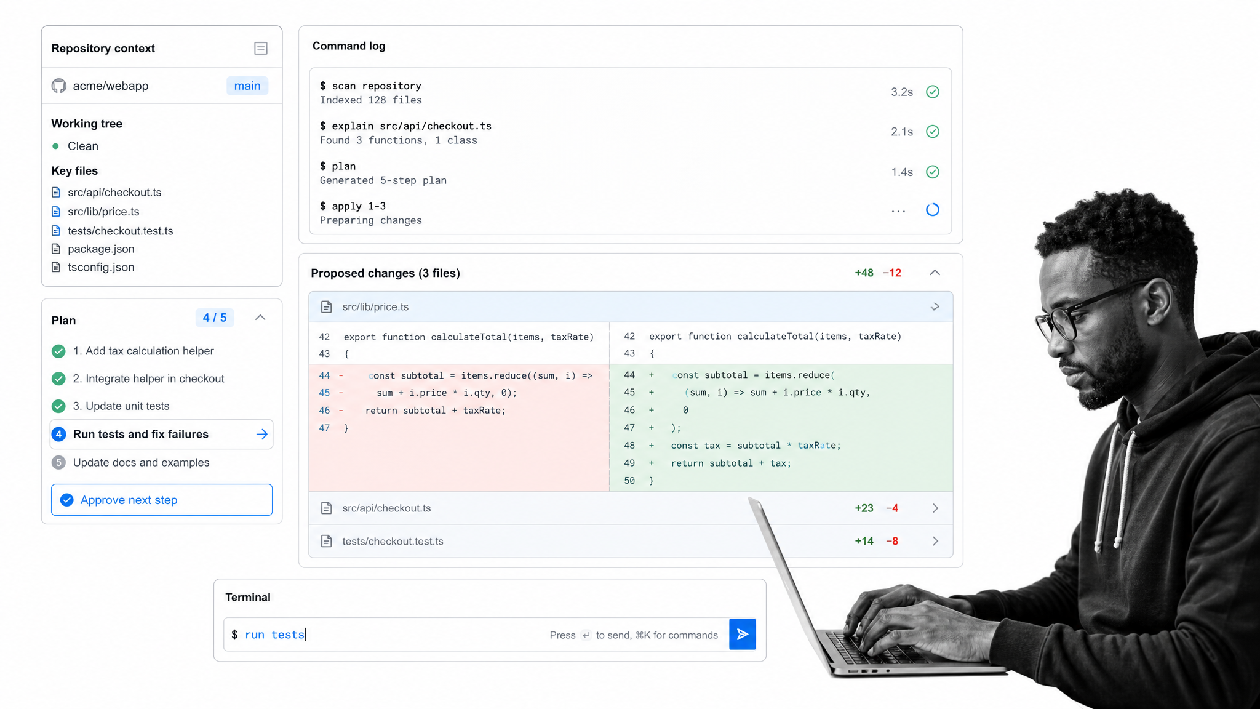
Task: Click file icon next to src/lib/price.ts key file
Action: [56, 212]
